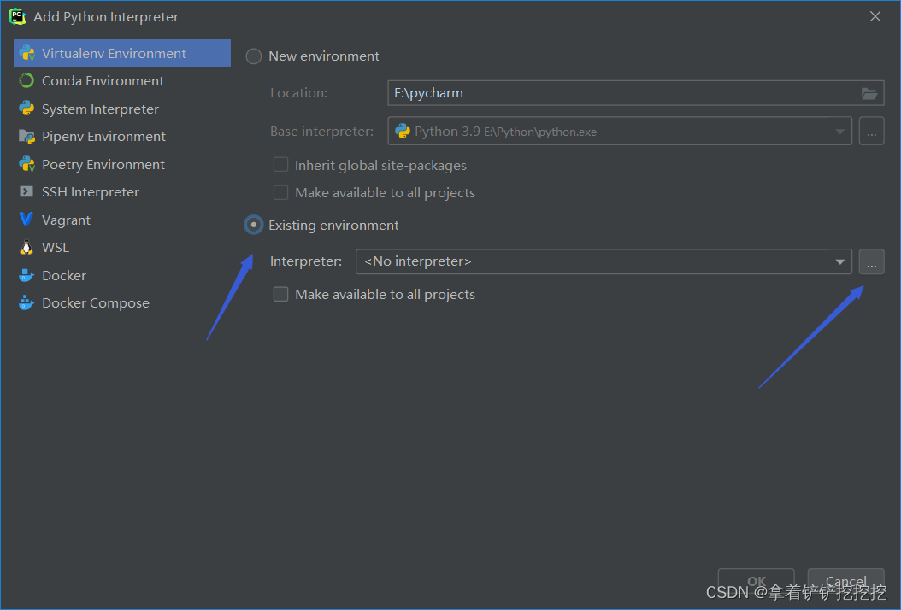901x610 pixels.
Task: Click the Poetry Environment python icon
Action: click(26, 164)
